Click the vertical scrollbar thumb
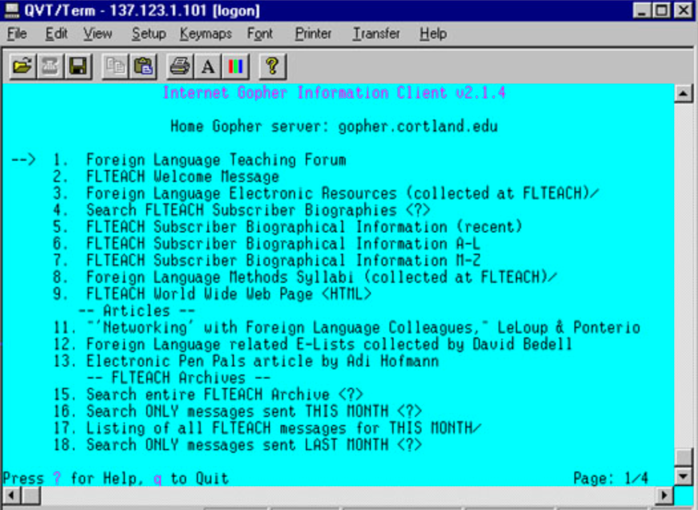698x510 pixels. 683,458
